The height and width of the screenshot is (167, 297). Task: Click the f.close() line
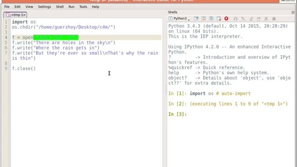coord(24,69)
